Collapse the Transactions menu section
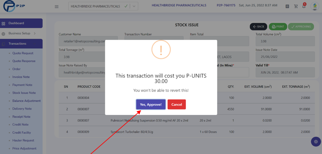322x154 pixels. pyautogui.click(x=21, y=44)
